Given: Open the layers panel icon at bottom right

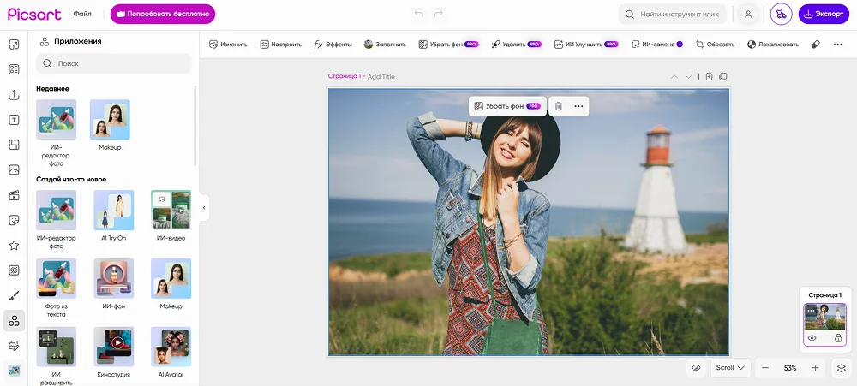Looking at the screenshot, I should point(841,368).
